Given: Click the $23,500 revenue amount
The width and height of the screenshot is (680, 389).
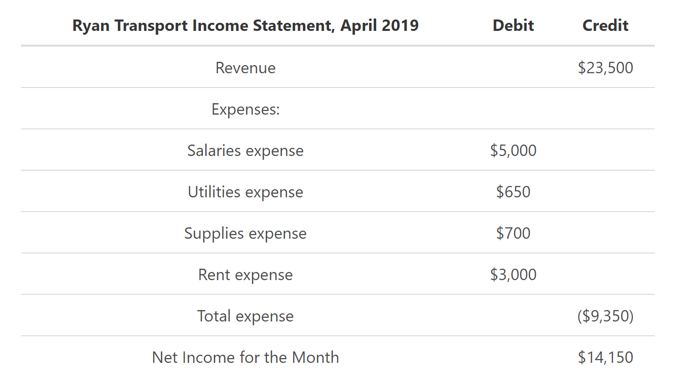Looking at the screenshot, I should point(605,68).
